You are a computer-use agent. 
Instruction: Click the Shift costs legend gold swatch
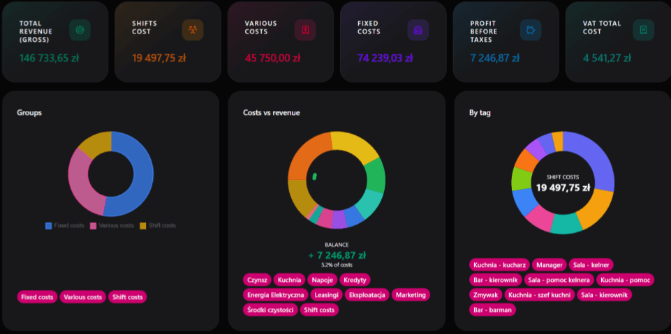143,225
